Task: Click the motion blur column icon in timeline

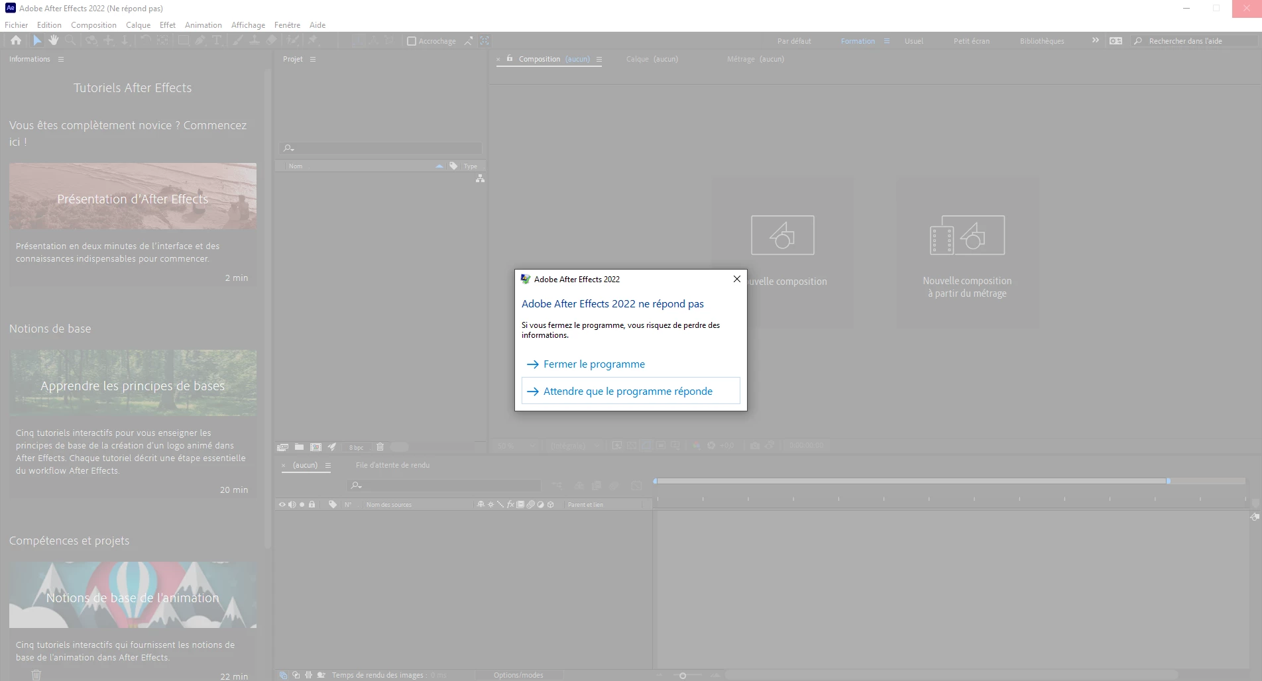Action: [x=530, y=505]
